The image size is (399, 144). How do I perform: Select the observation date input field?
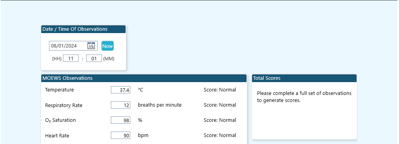click(73, 46)
